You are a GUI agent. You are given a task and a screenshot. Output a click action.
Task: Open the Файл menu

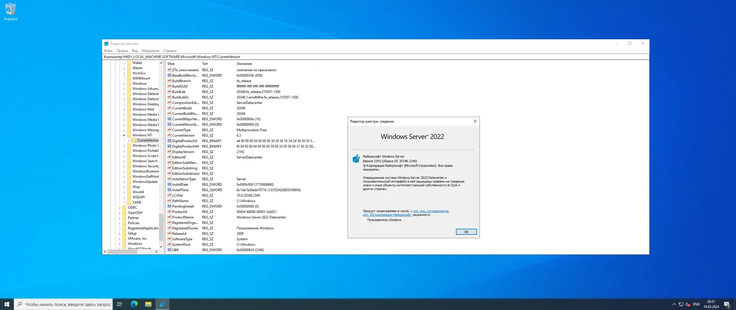[108, 51]
